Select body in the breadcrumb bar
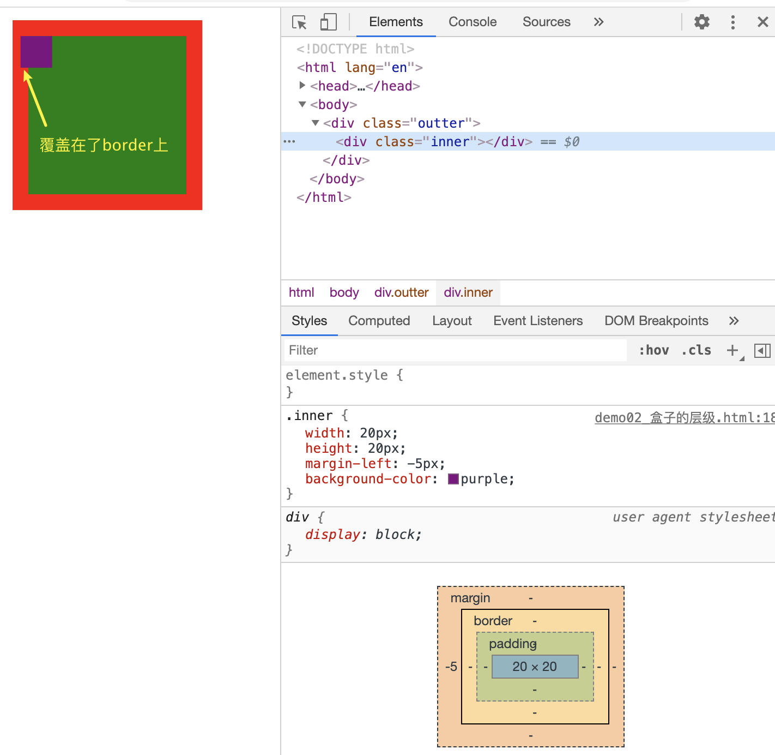775x755 pixels. 344,292
